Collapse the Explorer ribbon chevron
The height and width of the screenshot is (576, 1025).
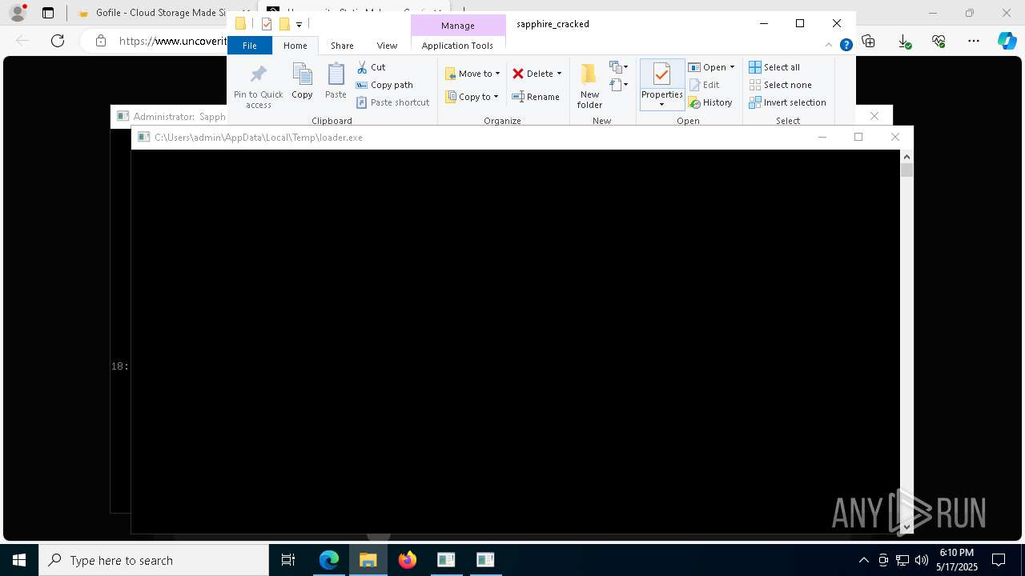pyautogui.click(x=829, y=45)
